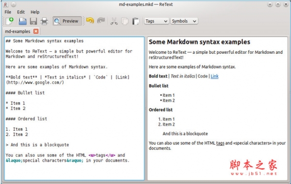This screenshot has height=184, width=291.
Task: Click the 'Ordered list' heading in preview
Action: (x=161, y=110)
